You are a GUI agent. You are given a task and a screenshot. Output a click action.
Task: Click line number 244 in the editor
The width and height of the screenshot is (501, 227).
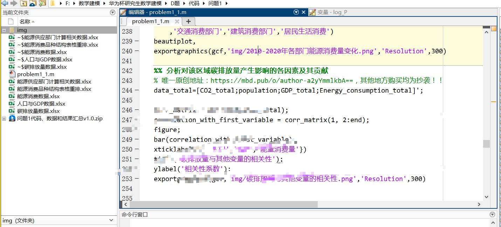[x=127, y=91]
